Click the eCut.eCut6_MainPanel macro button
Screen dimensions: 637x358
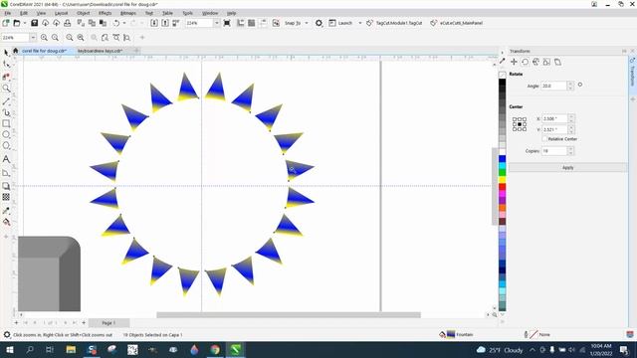coord(457,23)
